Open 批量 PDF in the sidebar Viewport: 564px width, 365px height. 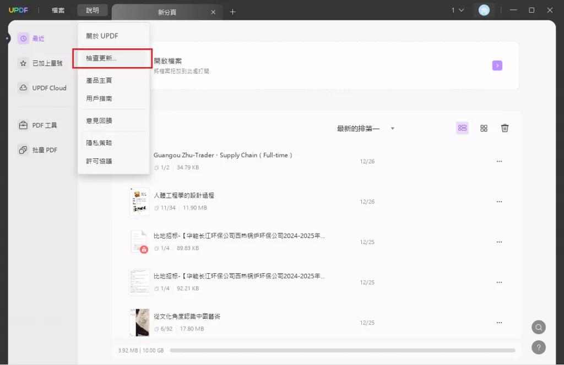pyautogui.click(x=45, y=150)
